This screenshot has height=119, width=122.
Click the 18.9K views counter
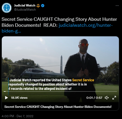pos(19,98)
